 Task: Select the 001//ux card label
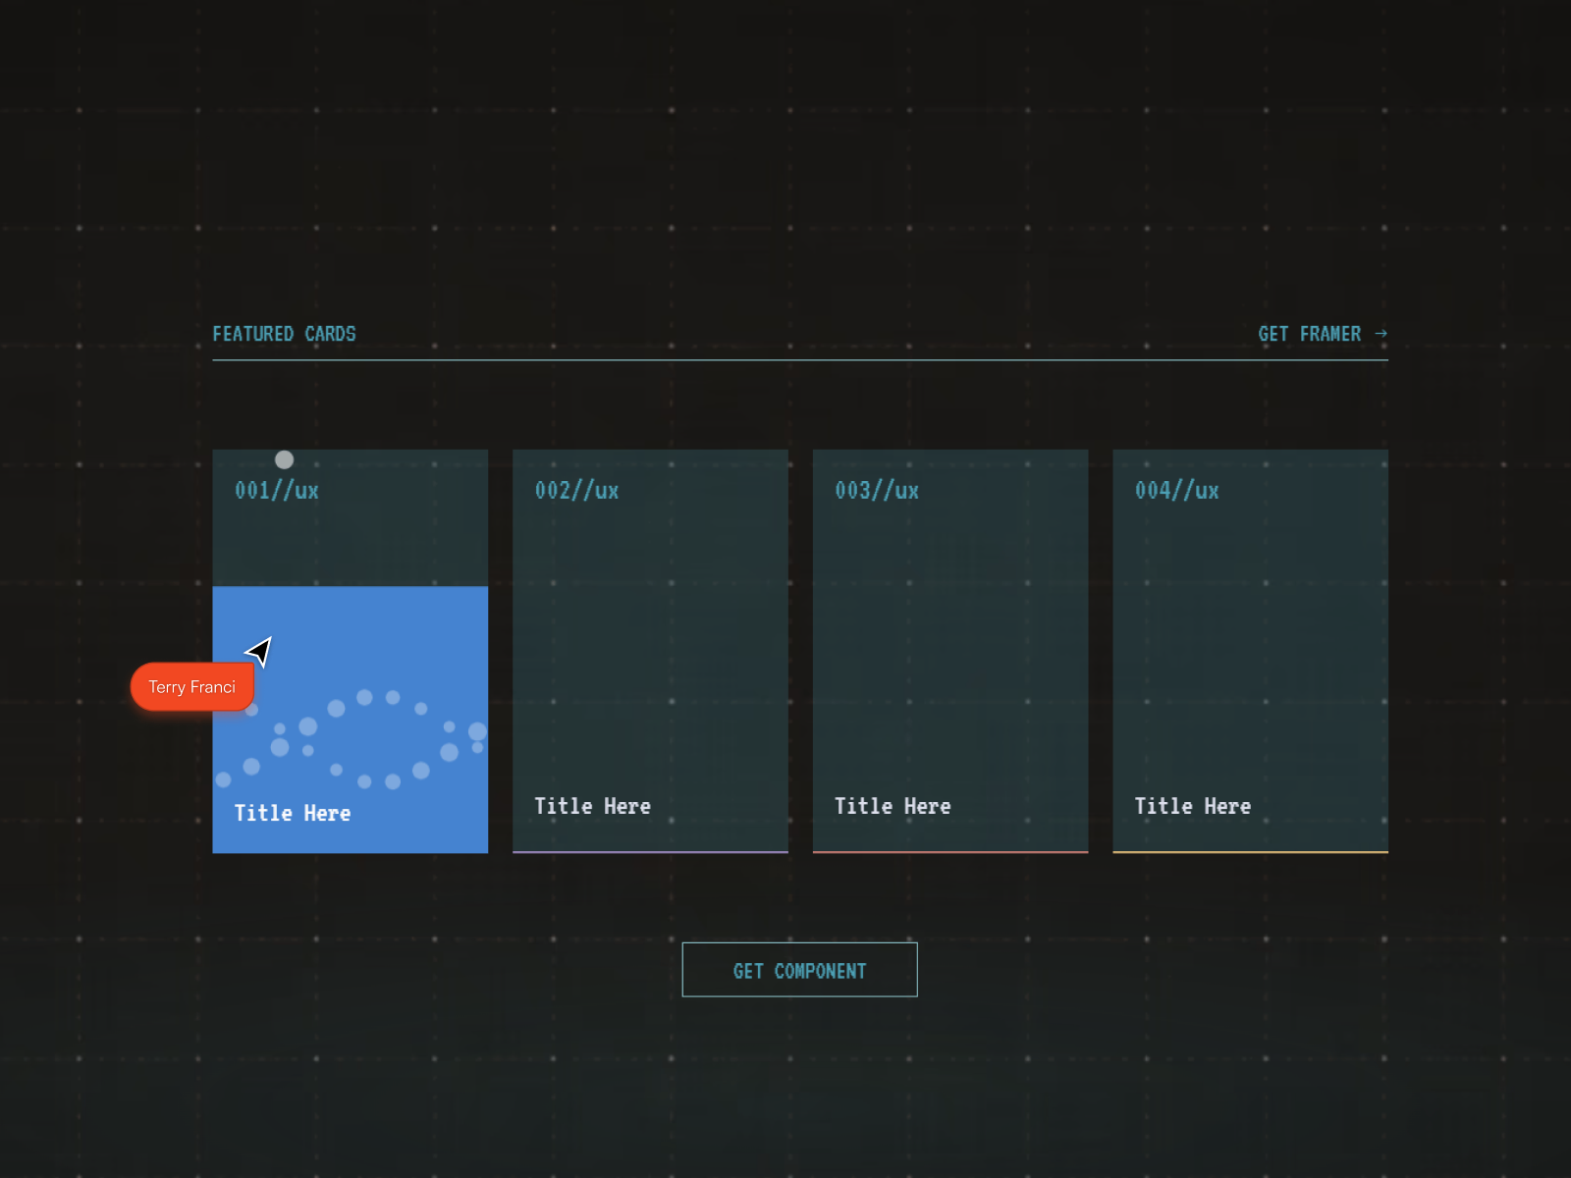pyautogui.click(x=277, y=490)
